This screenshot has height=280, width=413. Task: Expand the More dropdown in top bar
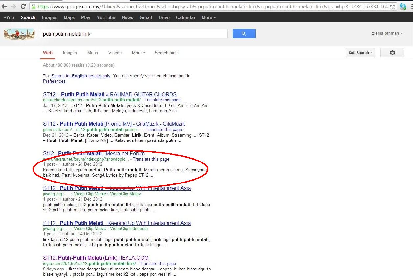[209, 17]
